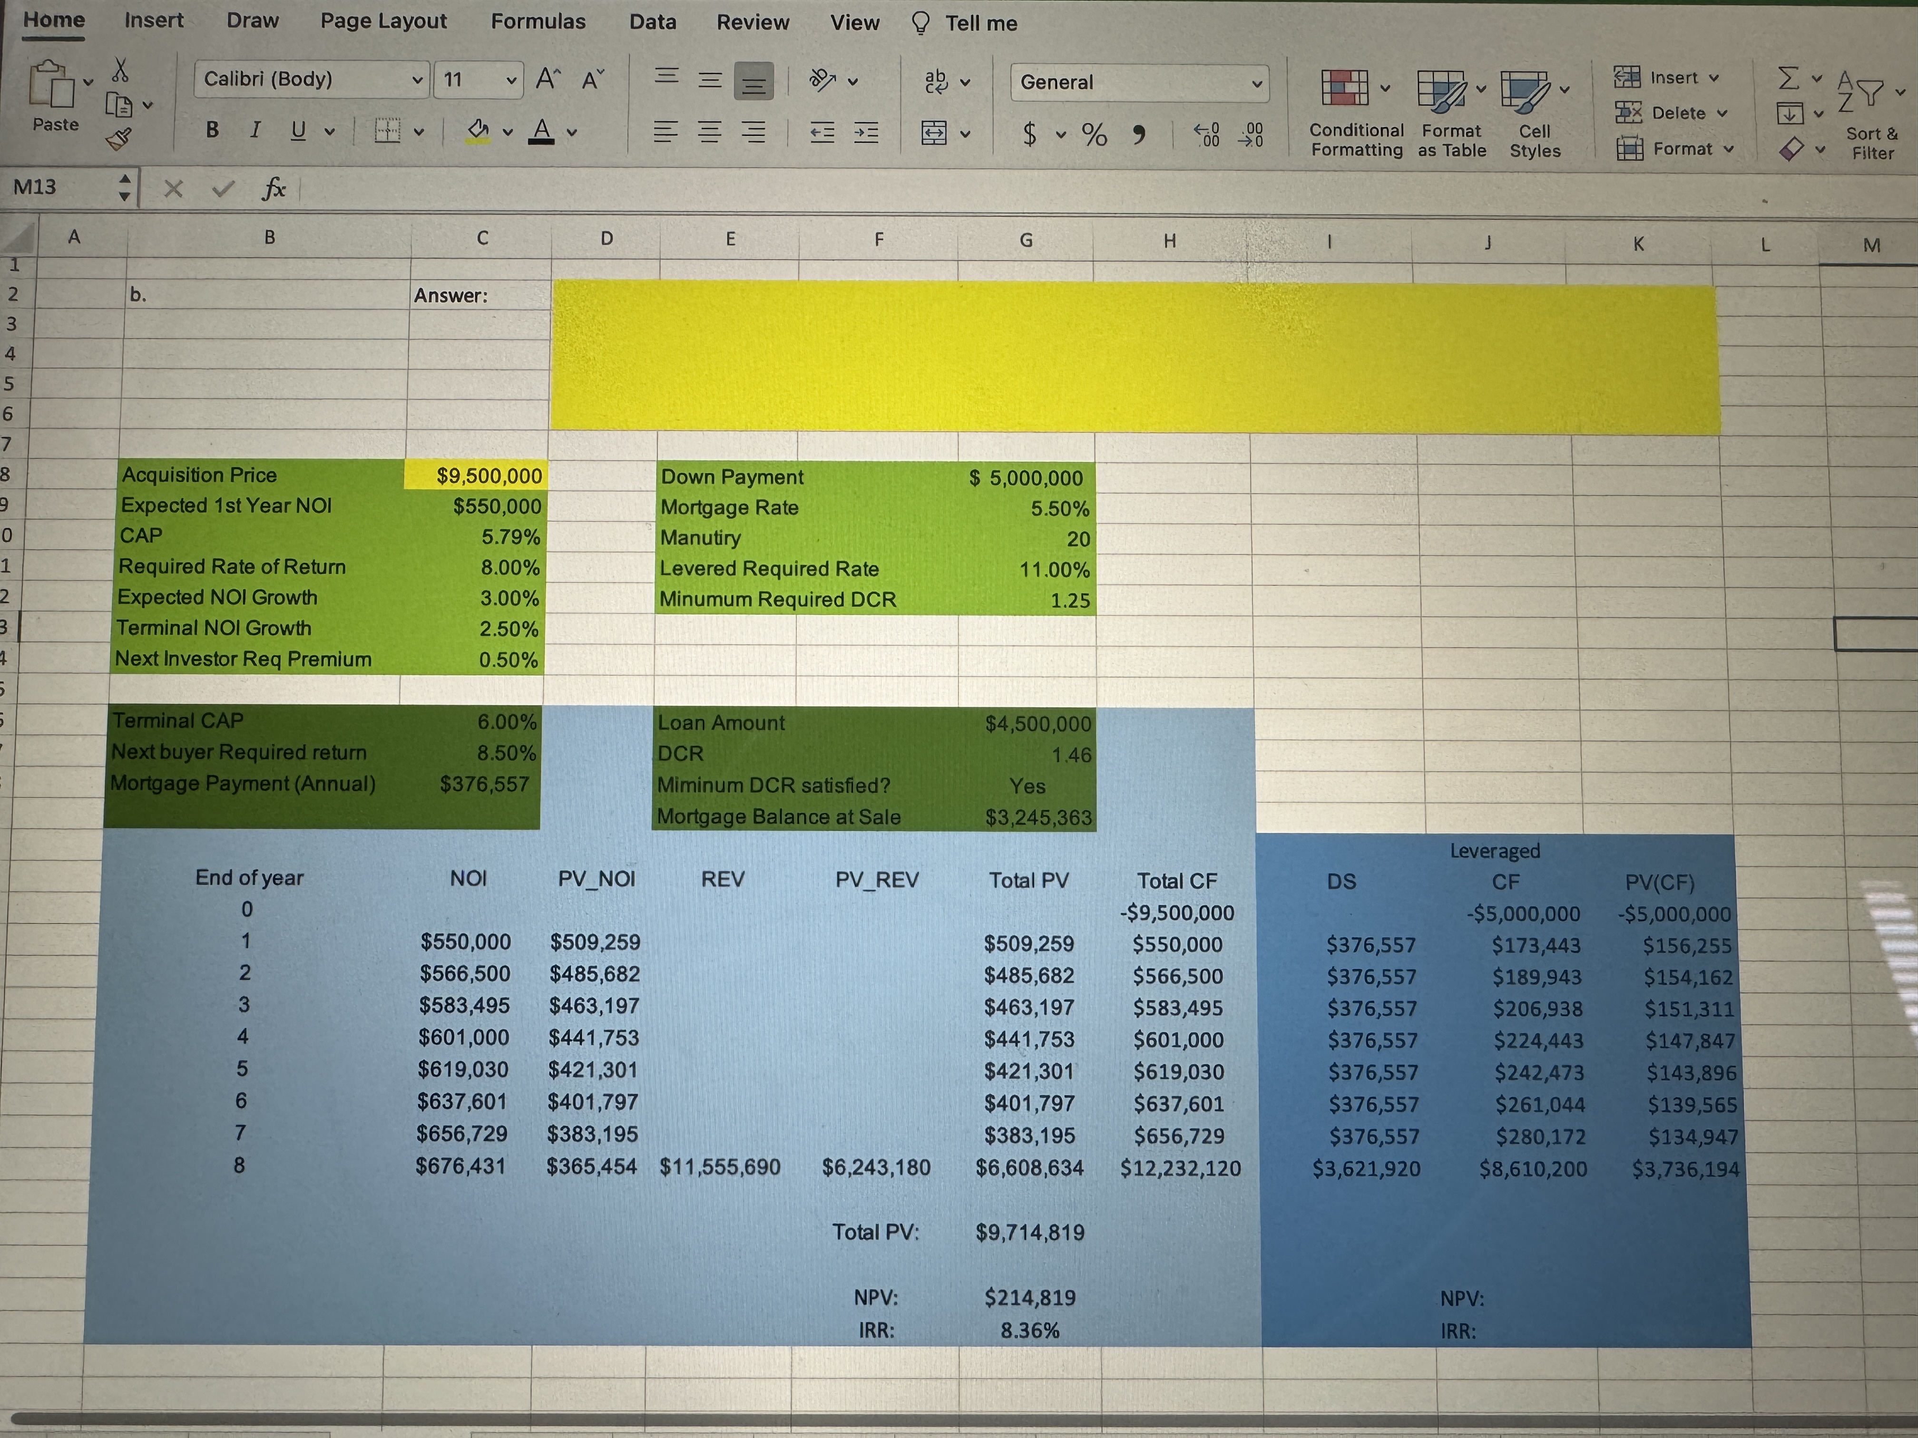1918x1438 pixels.
Task: Switch to the Formulas tab
Action: coord(538,22)
